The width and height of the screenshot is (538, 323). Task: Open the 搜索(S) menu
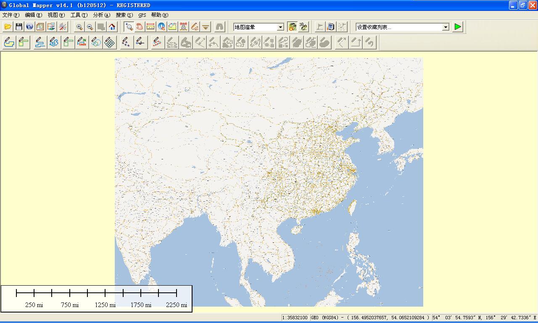tap(124, 15)
